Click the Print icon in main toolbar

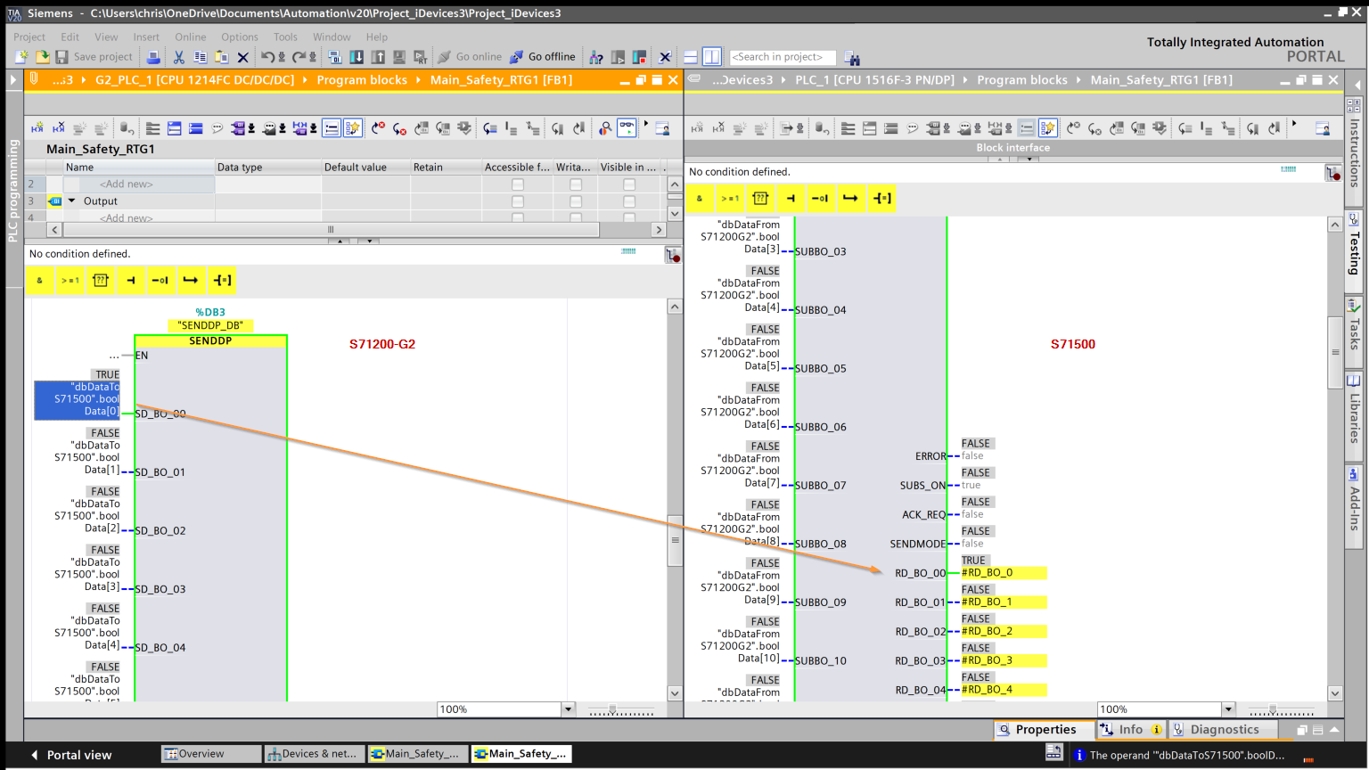click(x=153, y=57)
